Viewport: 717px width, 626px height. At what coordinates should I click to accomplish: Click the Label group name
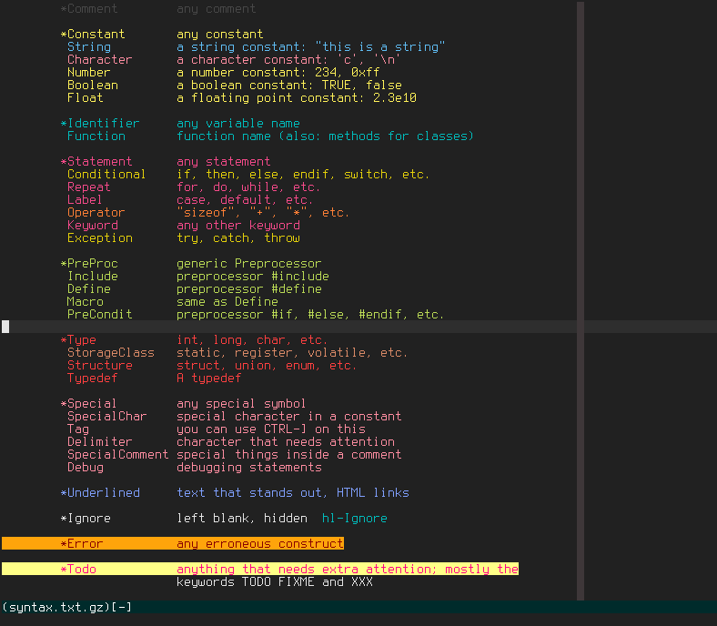(x=85, y=200)
